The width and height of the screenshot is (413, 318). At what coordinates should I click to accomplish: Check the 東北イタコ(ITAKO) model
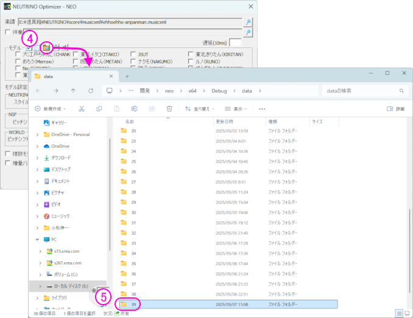(x=76, y=54)
